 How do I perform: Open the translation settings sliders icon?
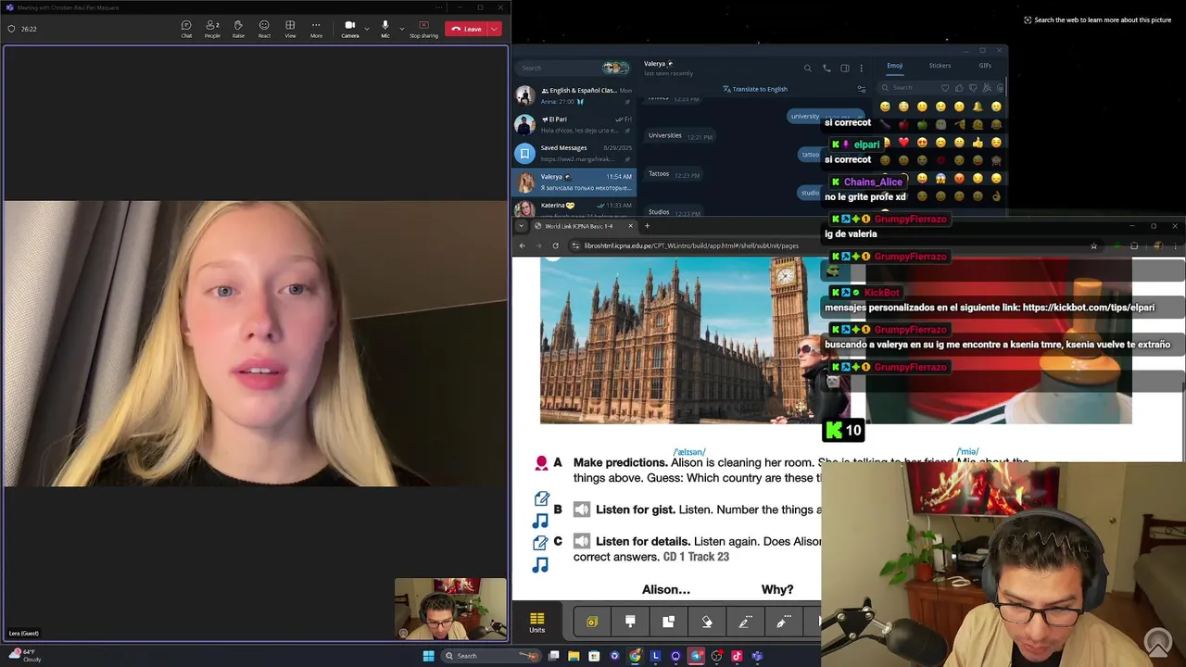pos(861,89)
